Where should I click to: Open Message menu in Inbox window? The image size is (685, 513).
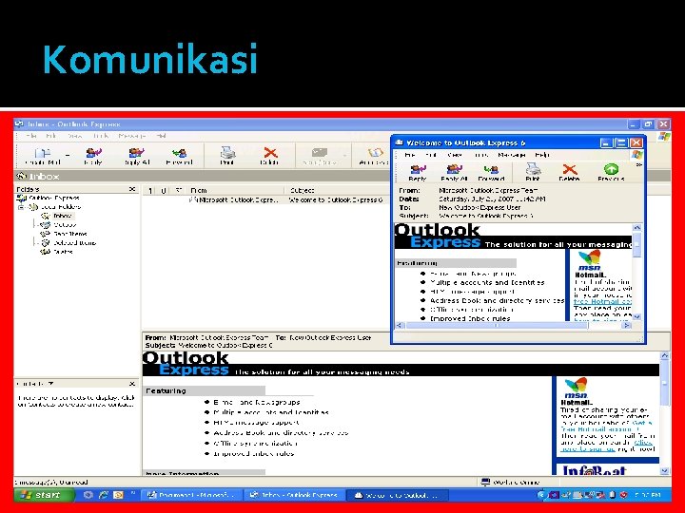132,136
